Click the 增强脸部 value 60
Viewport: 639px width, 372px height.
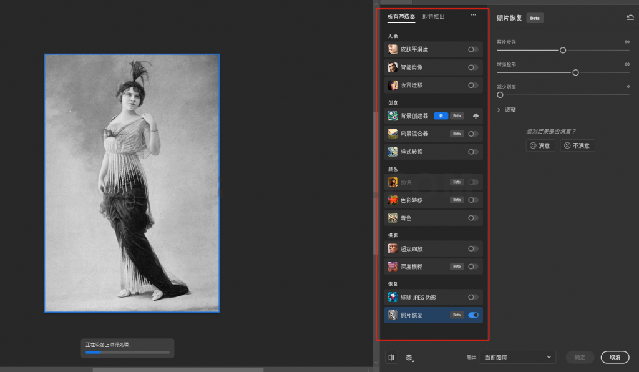(x=627, y=64)
